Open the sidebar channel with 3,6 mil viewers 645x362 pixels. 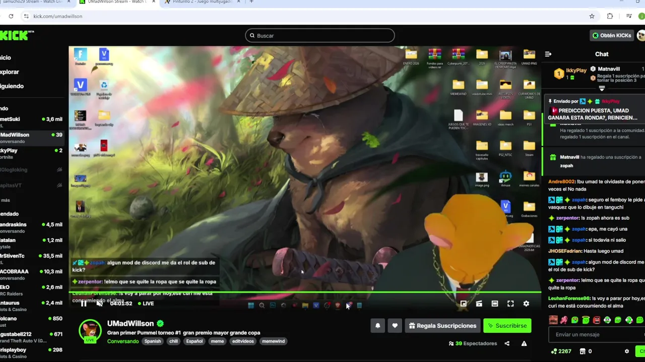click(31, 122)
